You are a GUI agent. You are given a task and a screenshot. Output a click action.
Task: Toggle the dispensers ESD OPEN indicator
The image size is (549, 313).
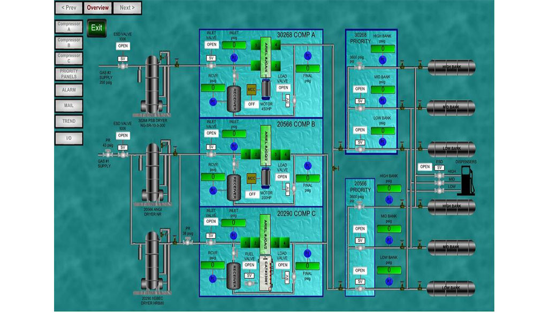(x=425, y=167)
